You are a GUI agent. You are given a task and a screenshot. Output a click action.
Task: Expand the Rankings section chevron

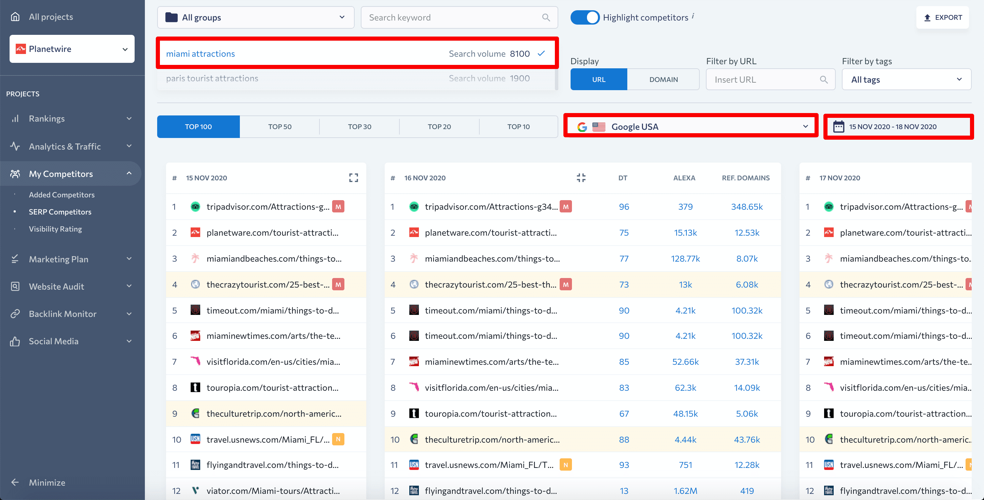129,119
